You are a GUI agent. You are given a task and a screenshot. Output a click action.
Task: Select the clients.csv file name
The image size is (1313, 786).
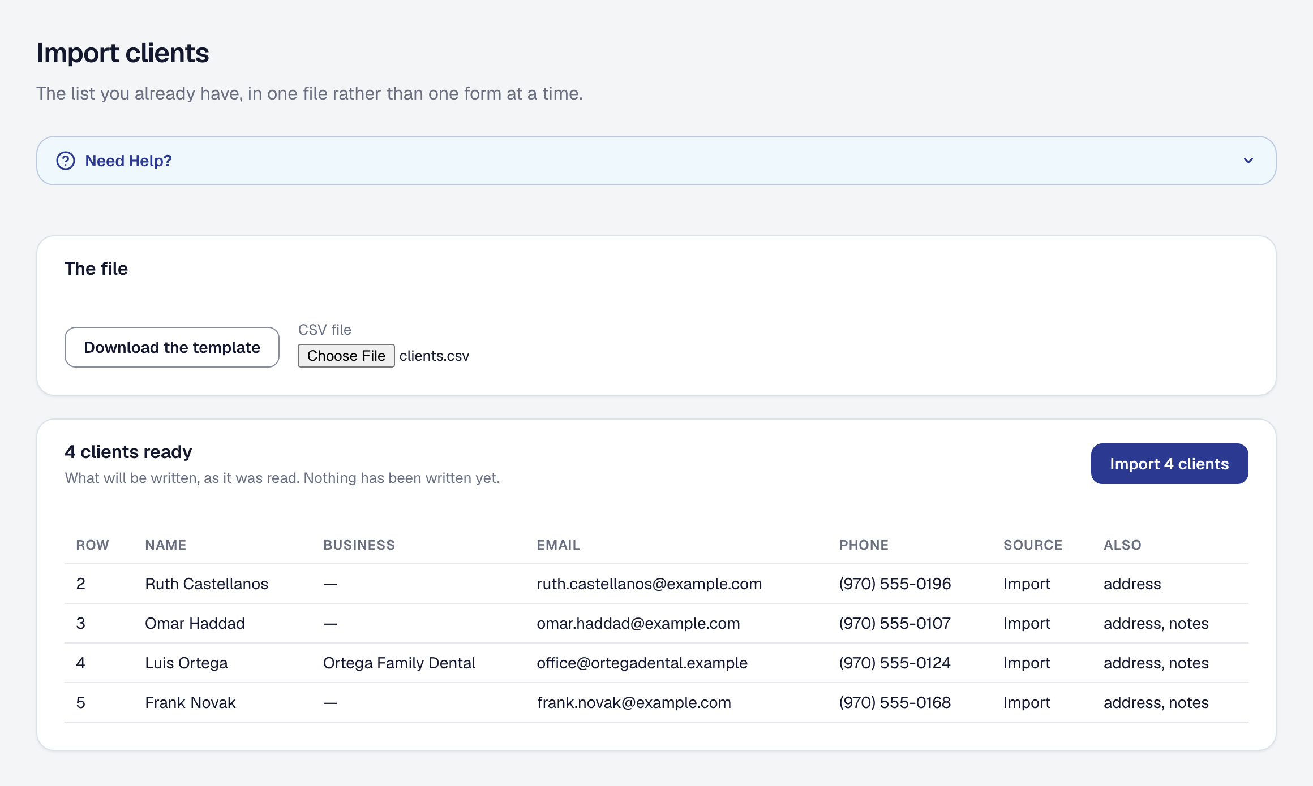[x=434, y=356]
